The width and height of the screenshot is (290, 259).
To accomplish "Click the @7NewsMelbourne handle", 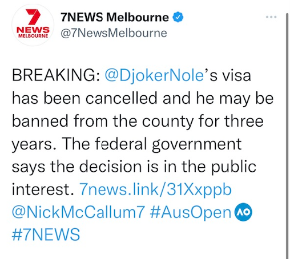I will [114, 33].
